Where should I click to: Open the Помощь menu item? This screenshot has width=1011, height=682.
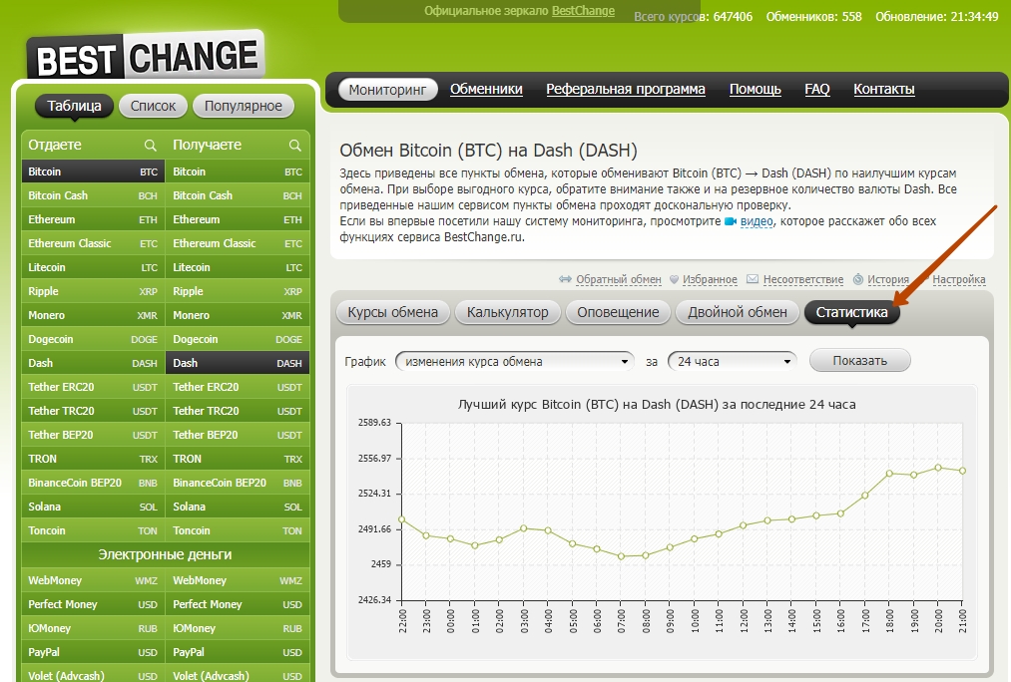point(756,89)
